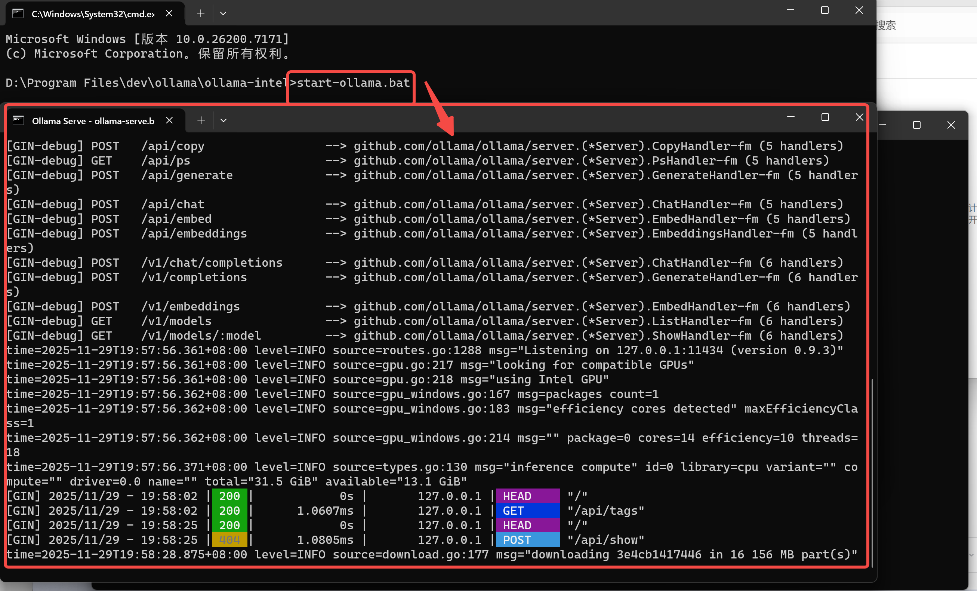
Task: Open tab dropdown in Ollama Serve window
Action: pyautogui.click(x=223, y=120)
